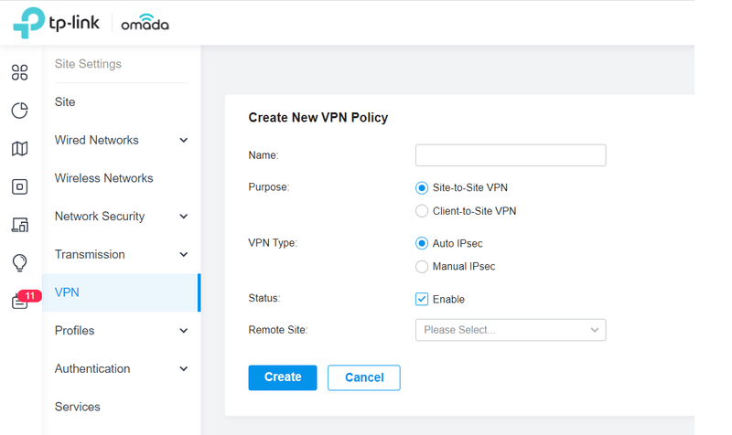Open the Statistics pie chart icon
The width and height of the screenshot is (732, 435).
[19, 111]
